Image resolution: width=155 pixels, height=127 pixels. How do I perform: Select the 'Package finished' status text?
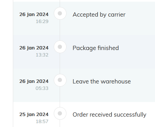[x=96, y=48]
